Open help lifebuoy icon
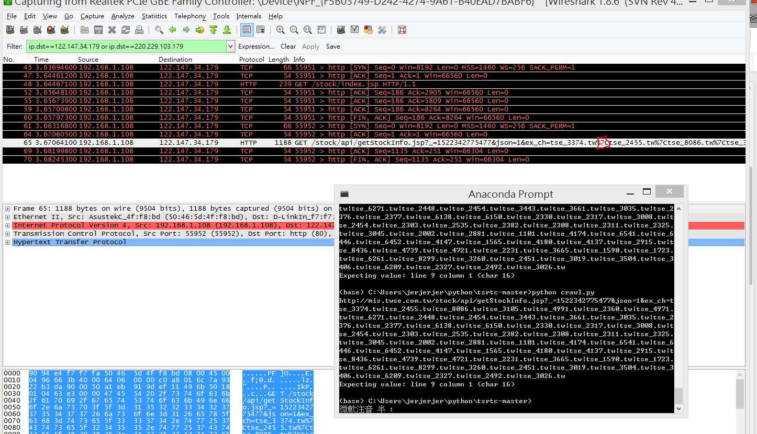The width and height of the screenshot is (757, 434). point(402,30)
